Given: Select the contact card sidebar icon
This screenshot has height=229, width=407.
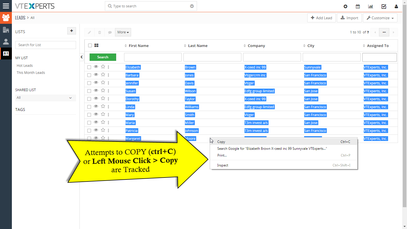Looking at the screenshot, I should pos(6,53).
